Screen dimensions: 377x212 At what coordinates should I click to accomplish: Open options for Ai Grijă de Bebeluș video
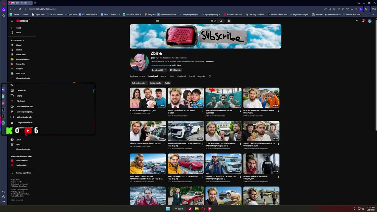[165, 111]
